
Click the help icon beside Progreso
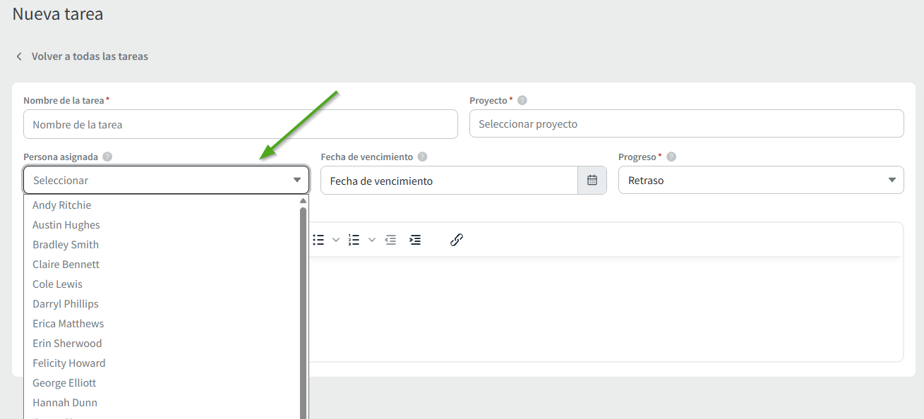(x=671, y=157)
